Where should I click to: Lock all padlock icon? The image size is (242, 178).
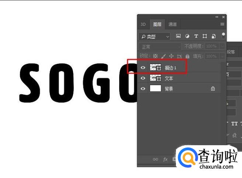pyautogui.click(x=187, y=56)
